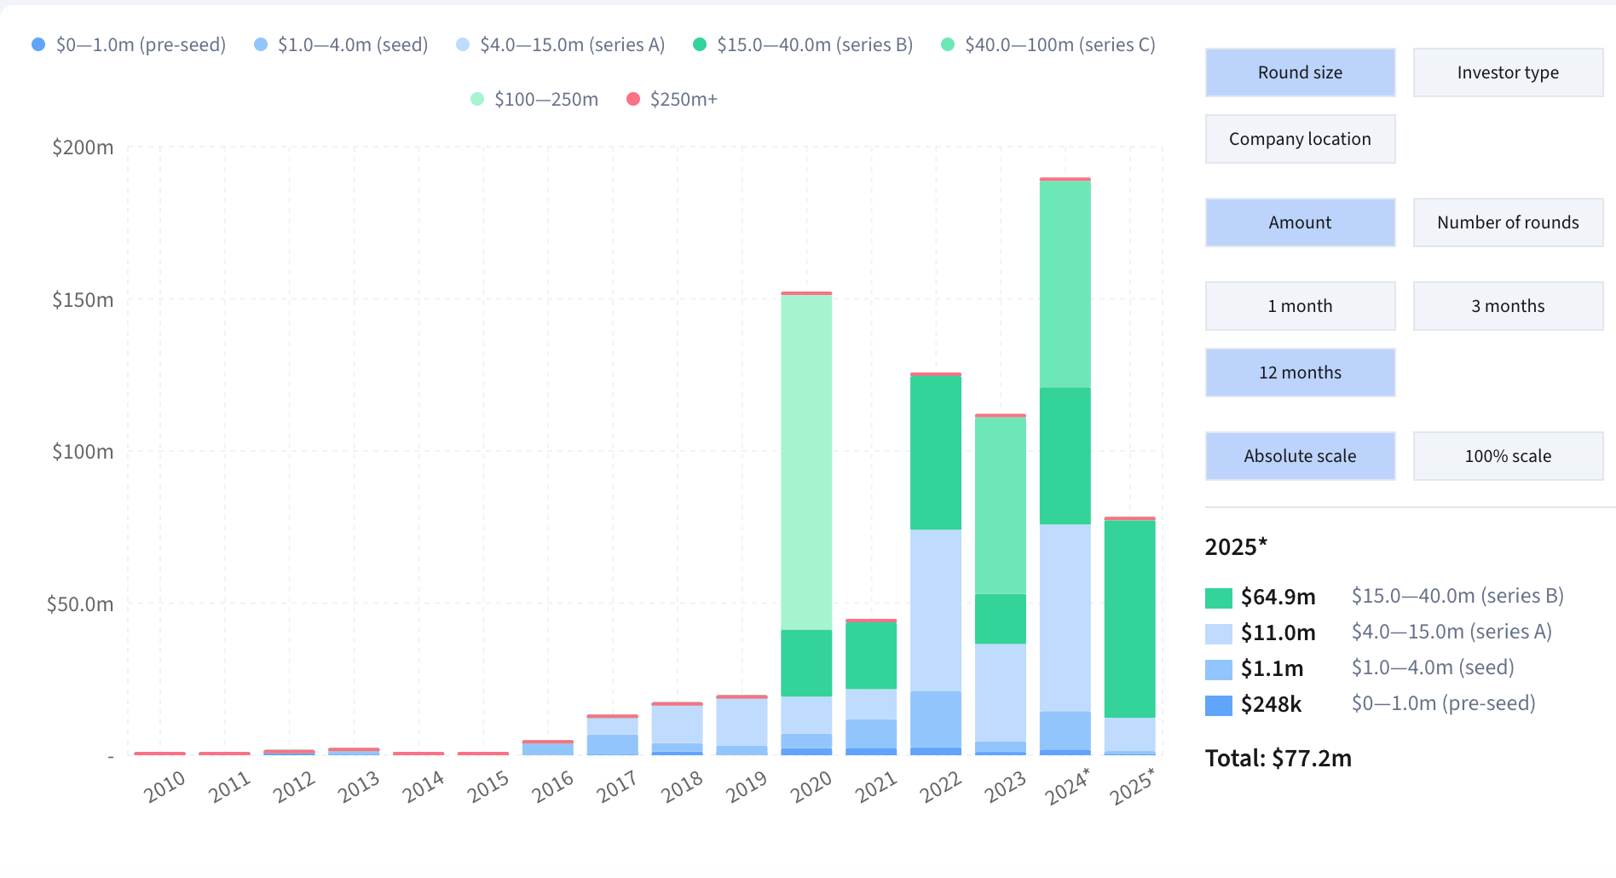Select the Round size grouping

tap(1300, 72)
